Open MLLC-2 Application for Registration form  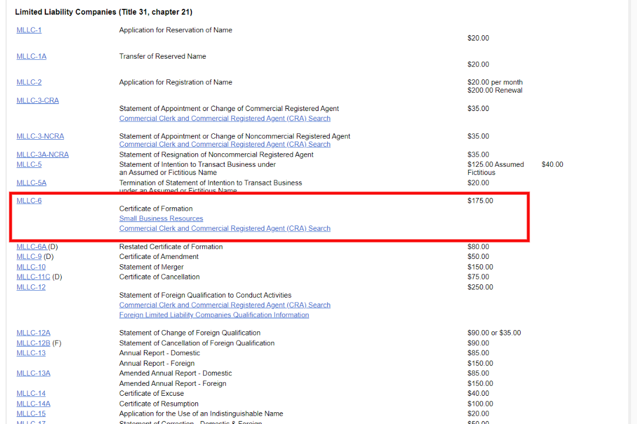(29, 82)
